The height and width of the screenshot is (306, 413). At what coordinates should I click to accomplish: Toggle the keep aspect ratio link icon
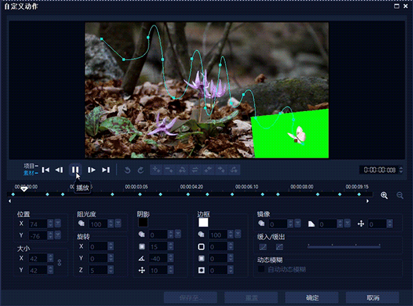(x=59, y=263)
